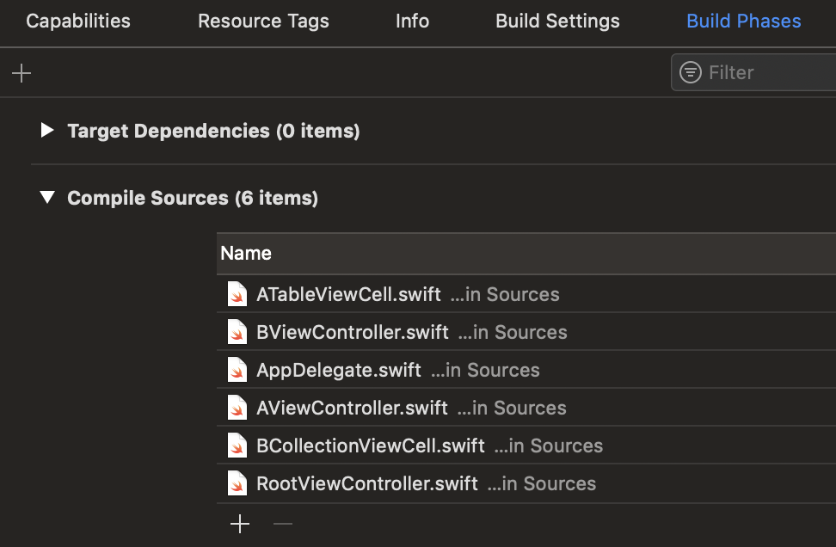The width and height of the screenshot is (836, 547).
Task: Open the Resource Tags tab
Action: click(x=263, y=22)
